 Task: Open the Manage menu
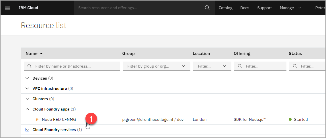(x=290, y=8)
